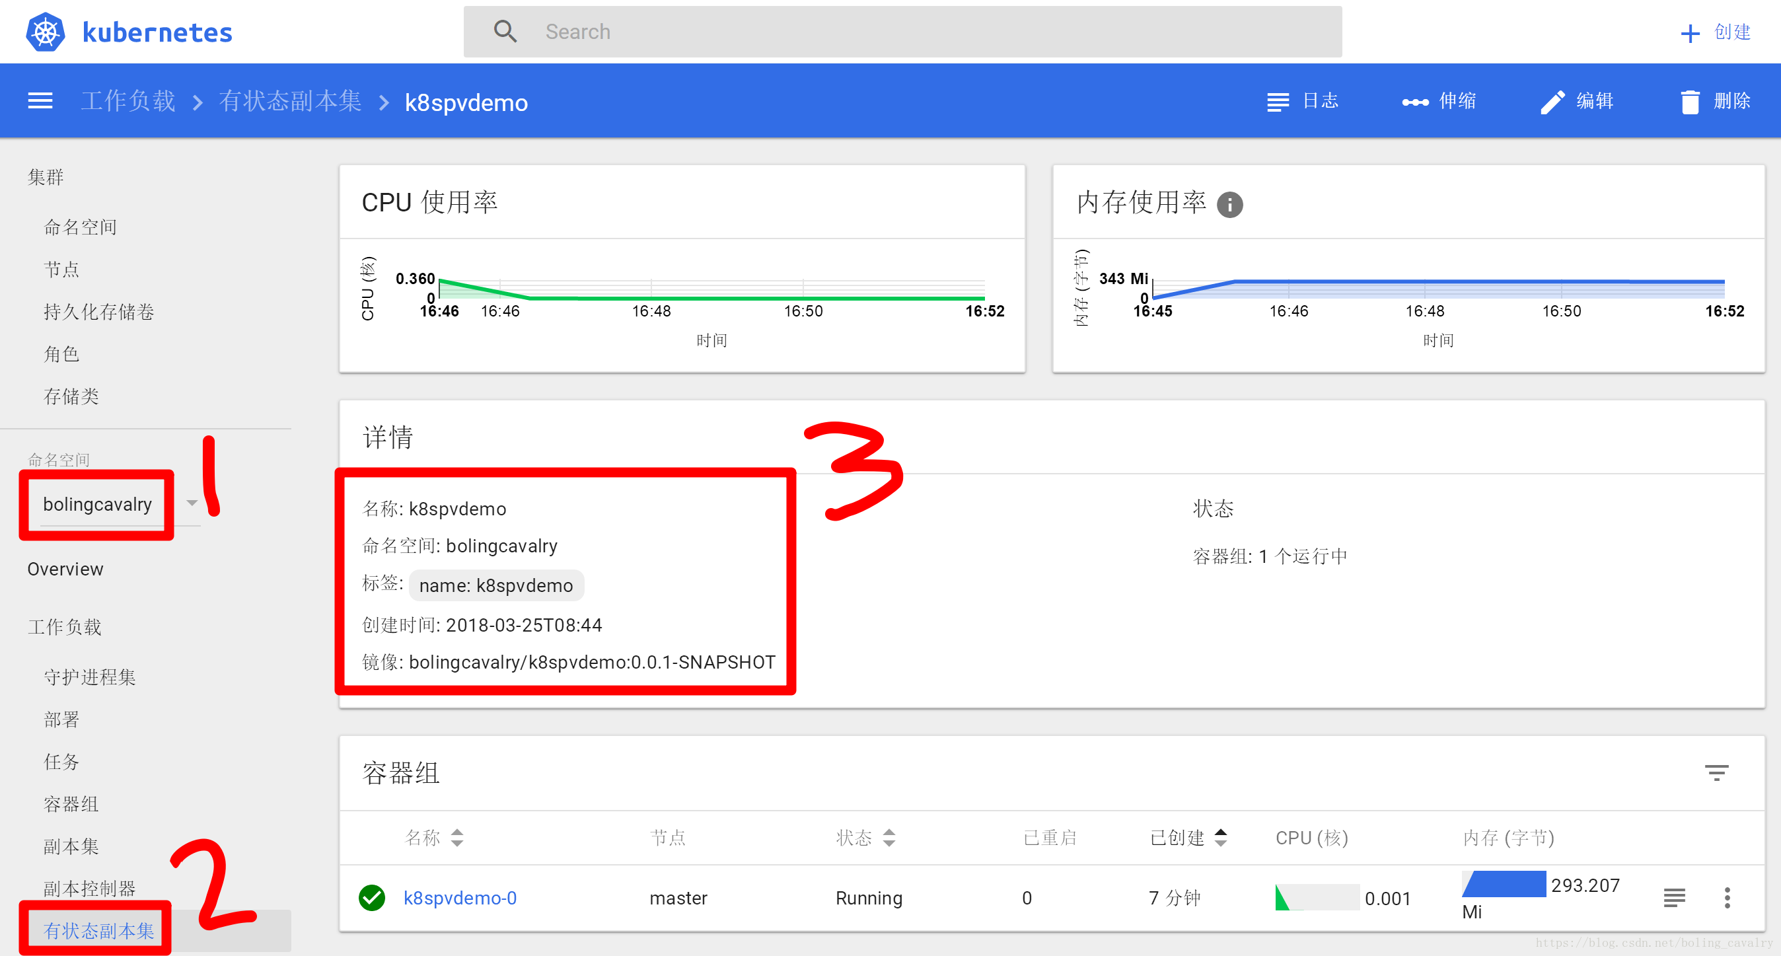
Task: Select 有状态副本集 in sidebar
Action: 98,930
